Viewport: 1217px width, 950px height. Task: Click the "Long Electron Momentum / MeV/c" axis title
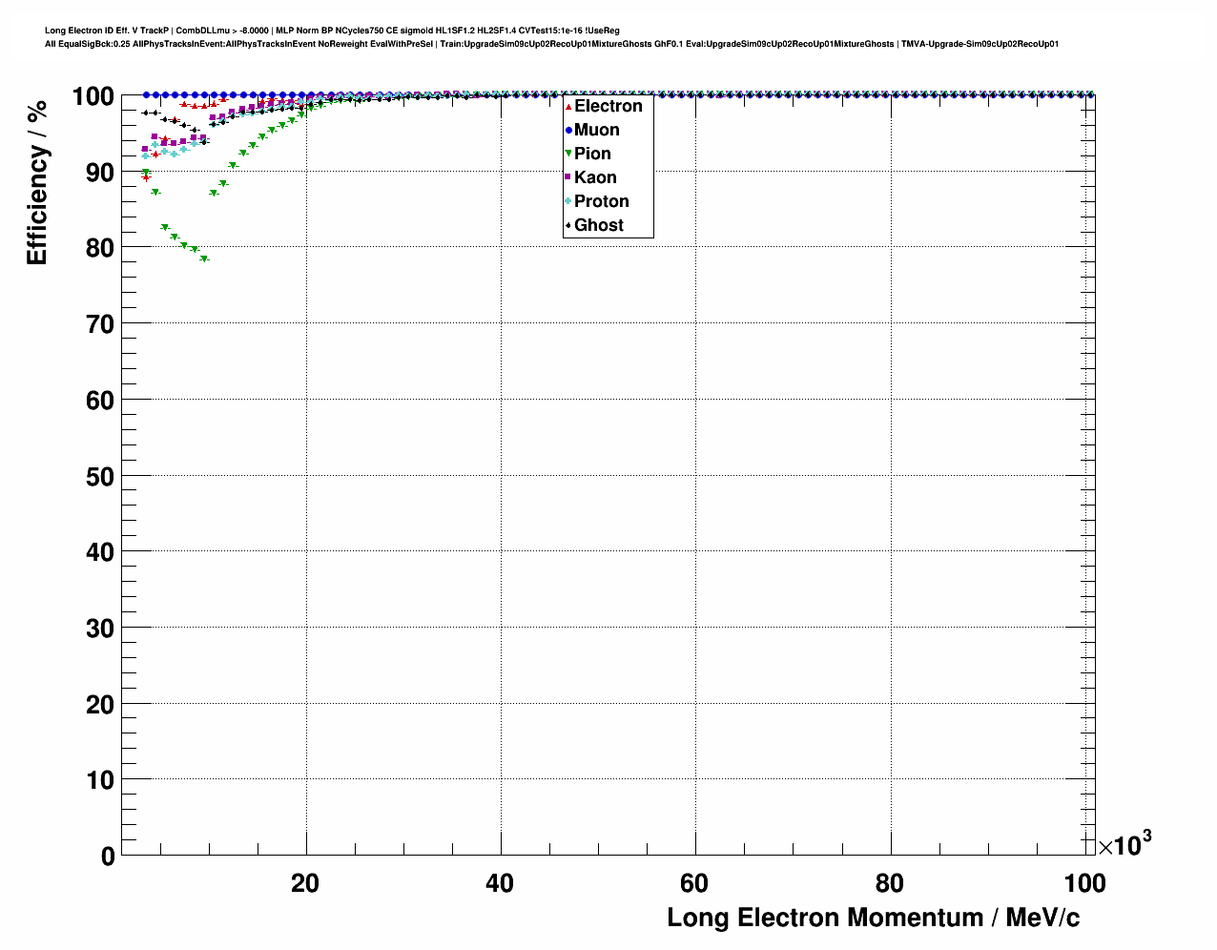coord(873,918)
